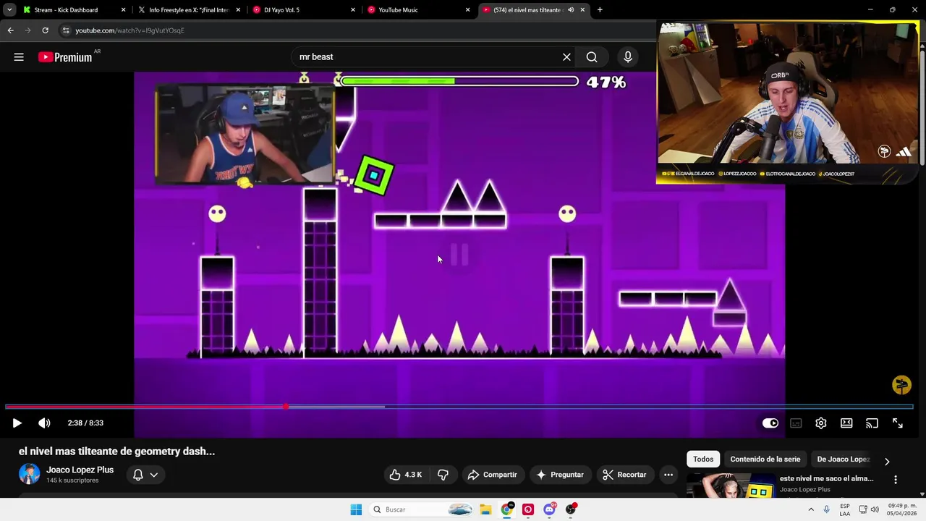Click Recortar clip button
Viewport: 926px width, 521px height.
tap(624, 475)
